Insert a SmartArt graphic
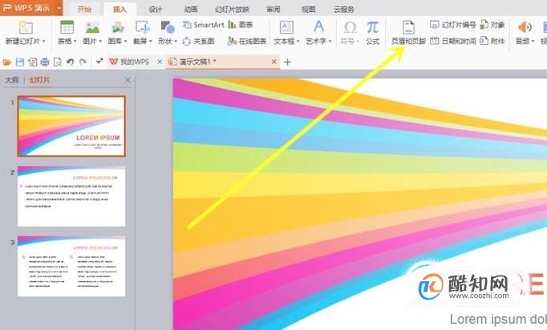The height and width of the screenshot is (330, 547). 203,25
